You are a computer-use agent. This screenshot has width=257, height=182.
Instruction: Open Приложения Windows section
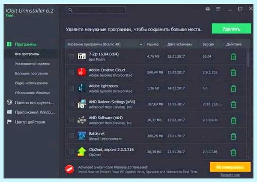point(35,112)
